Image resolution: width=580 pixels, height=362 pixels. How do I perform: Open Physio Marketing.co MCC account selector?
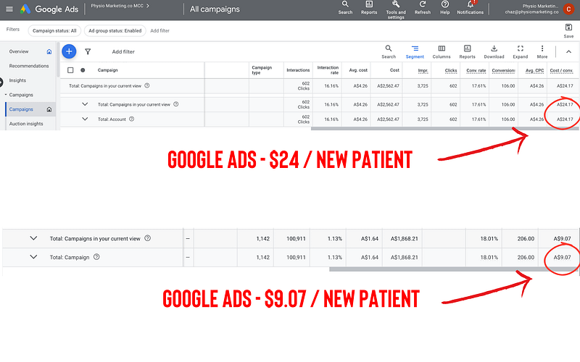coord(120,6)
